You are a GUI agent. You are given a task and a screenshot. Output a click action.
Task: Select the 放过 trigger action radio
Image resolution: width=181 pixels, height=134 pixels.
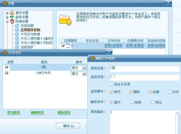[x=153, y=102]
